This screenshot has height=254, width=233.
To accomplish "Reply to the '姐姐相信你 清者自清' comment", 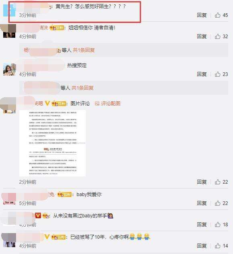I will (202, 36).
